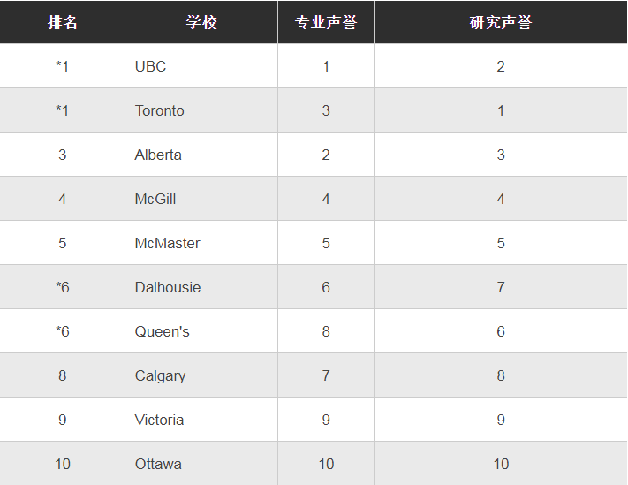Select the Toronto school cell
The width and height of the screenshot is (628, 485).
pyautogui.click(x=160, y=110)
